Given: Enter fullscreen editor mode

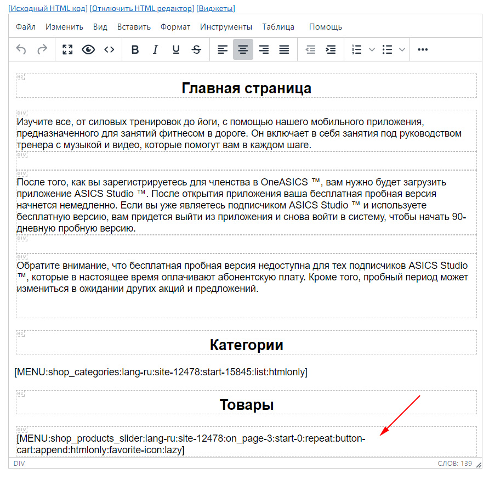Looking at the screenshot, I should (x=67, y=50).
